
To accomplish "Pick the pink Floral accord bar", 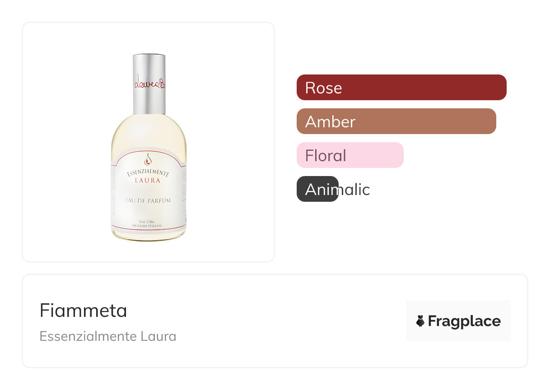I will point(350,155).
